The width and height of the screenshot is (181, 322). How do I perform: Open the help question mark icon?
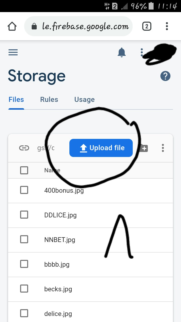(165, 76)
